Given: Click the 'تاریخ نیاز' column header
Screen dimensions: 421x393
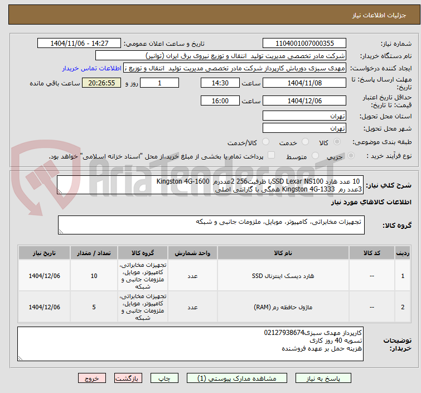Looking at the screenshot, I should click(x=44, y=253).
